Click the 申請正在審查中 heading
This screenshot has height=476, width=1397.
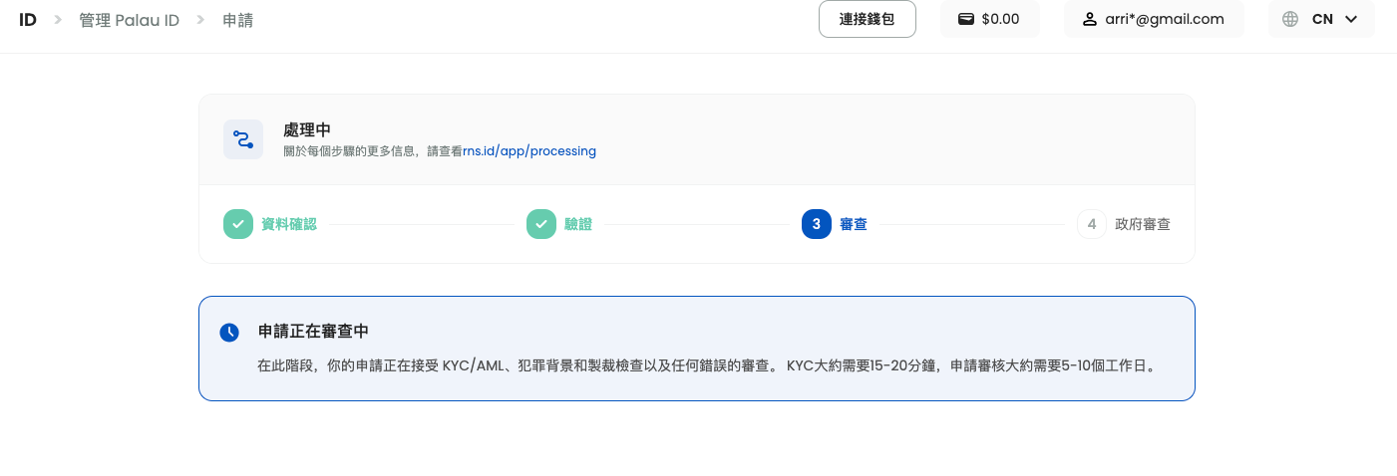(x=314, y=331)
